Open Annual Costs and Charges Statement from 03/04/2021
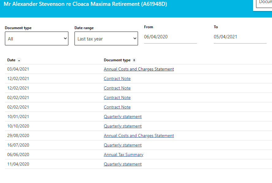This screenshot has width=272, height=183. coord(139,69)
